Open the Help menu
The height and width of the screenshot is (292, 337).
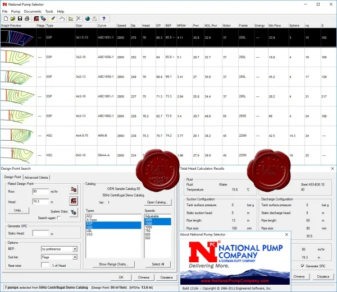click(x=61, y=11)
